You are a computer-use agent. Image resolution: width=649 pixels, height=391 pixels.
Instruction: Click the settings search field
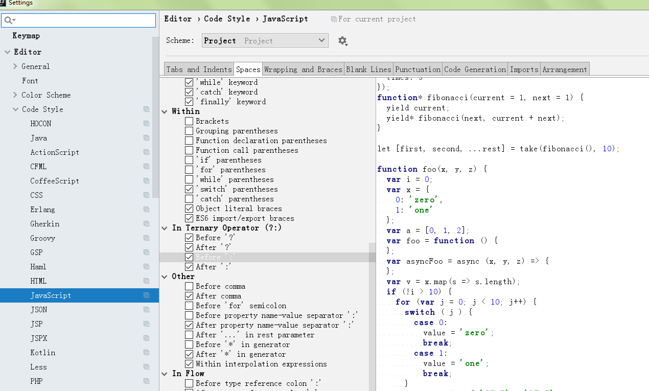coord(78,20)
